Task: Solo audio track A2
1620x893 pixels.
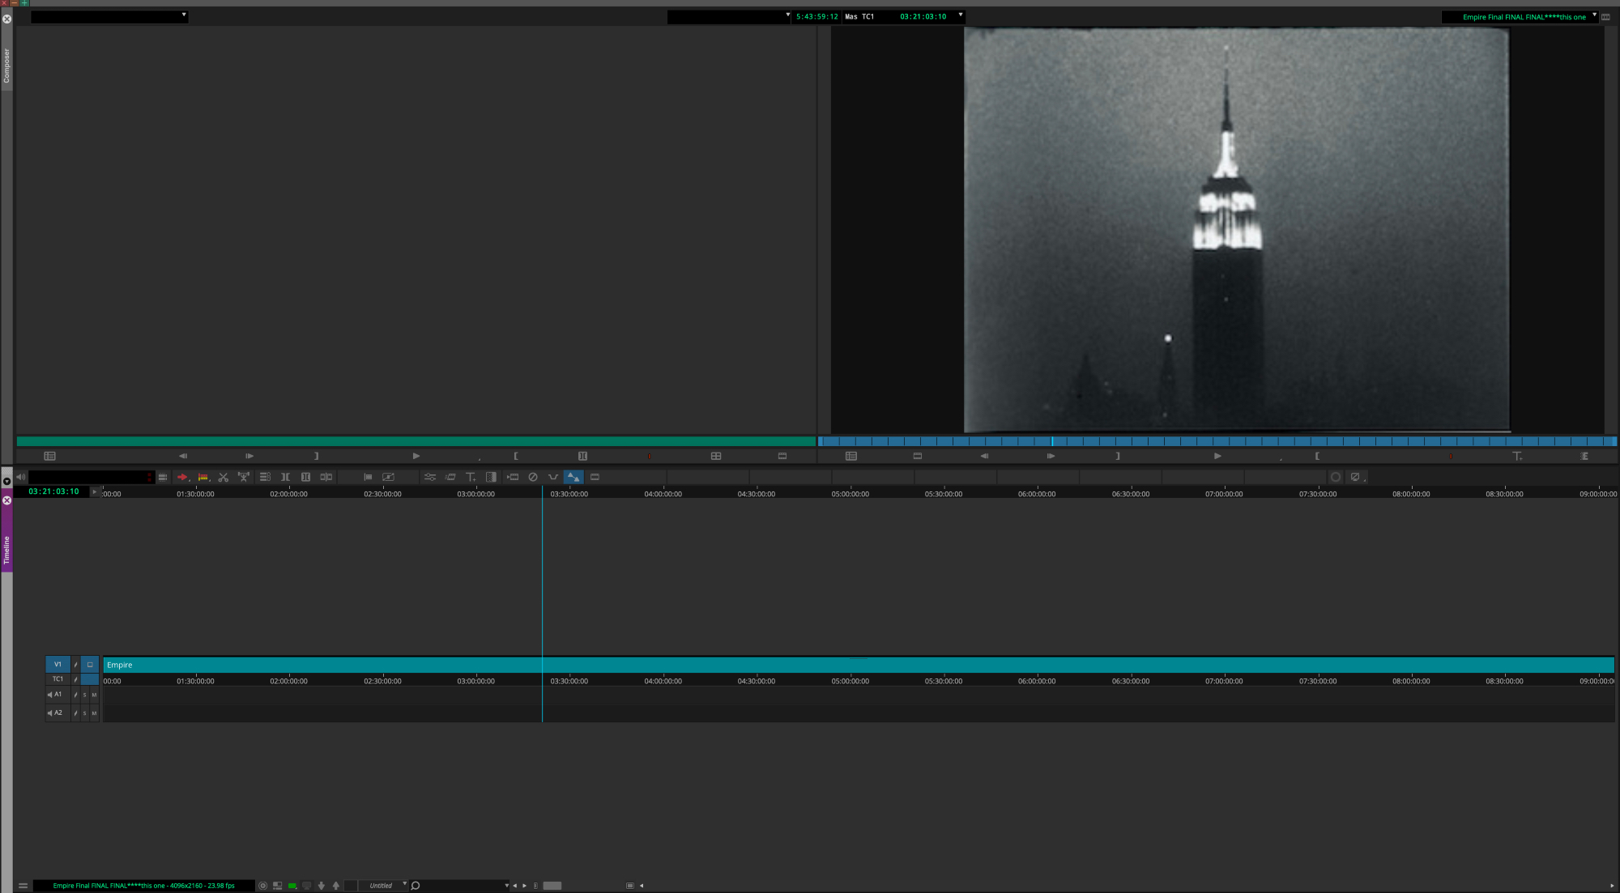Action: coord(84,713)
